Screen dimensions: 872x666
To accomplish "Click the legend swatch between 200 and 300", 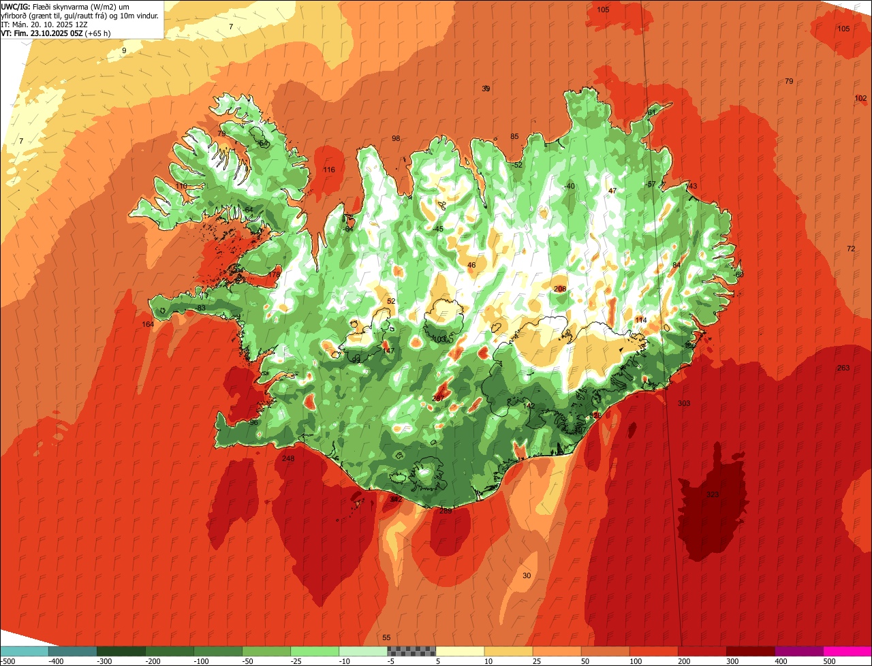I will (702, 651).
